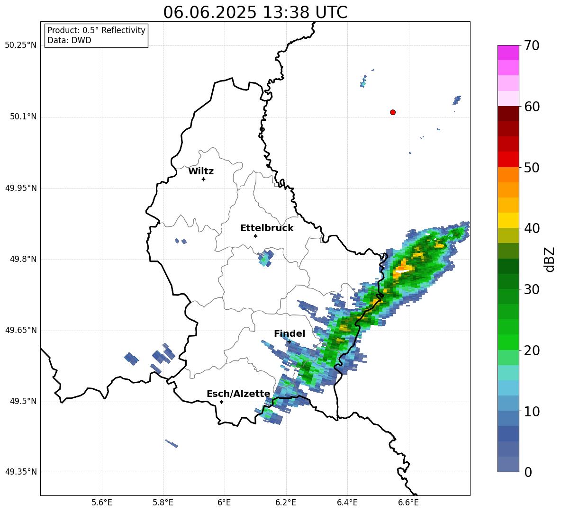Click the dBZ colorbar axis label
The width and height of the screenshot is (561, 512).
(550, 259)
